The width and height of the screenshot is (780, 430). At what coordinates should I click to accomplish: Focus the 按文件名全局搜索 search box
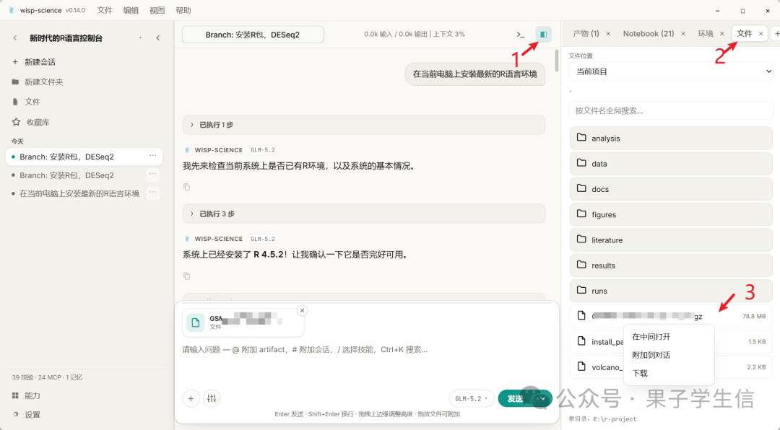[x=671, y=110]
